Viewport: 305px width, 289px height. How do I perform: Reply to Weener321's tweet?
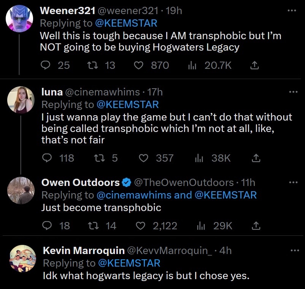46,65
